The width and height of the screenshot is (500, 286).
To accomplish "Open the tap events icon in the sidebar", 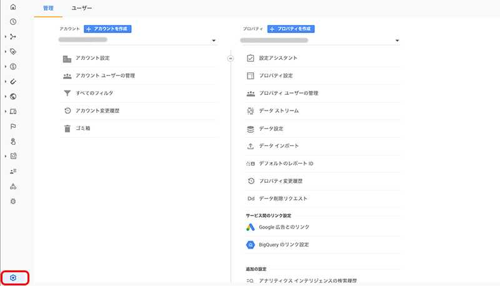I will pos(13,141).
